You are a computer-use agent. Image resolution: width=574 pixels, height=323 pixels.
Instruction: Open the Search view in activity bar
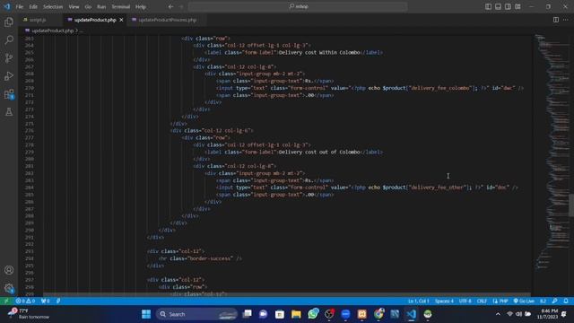9,39
